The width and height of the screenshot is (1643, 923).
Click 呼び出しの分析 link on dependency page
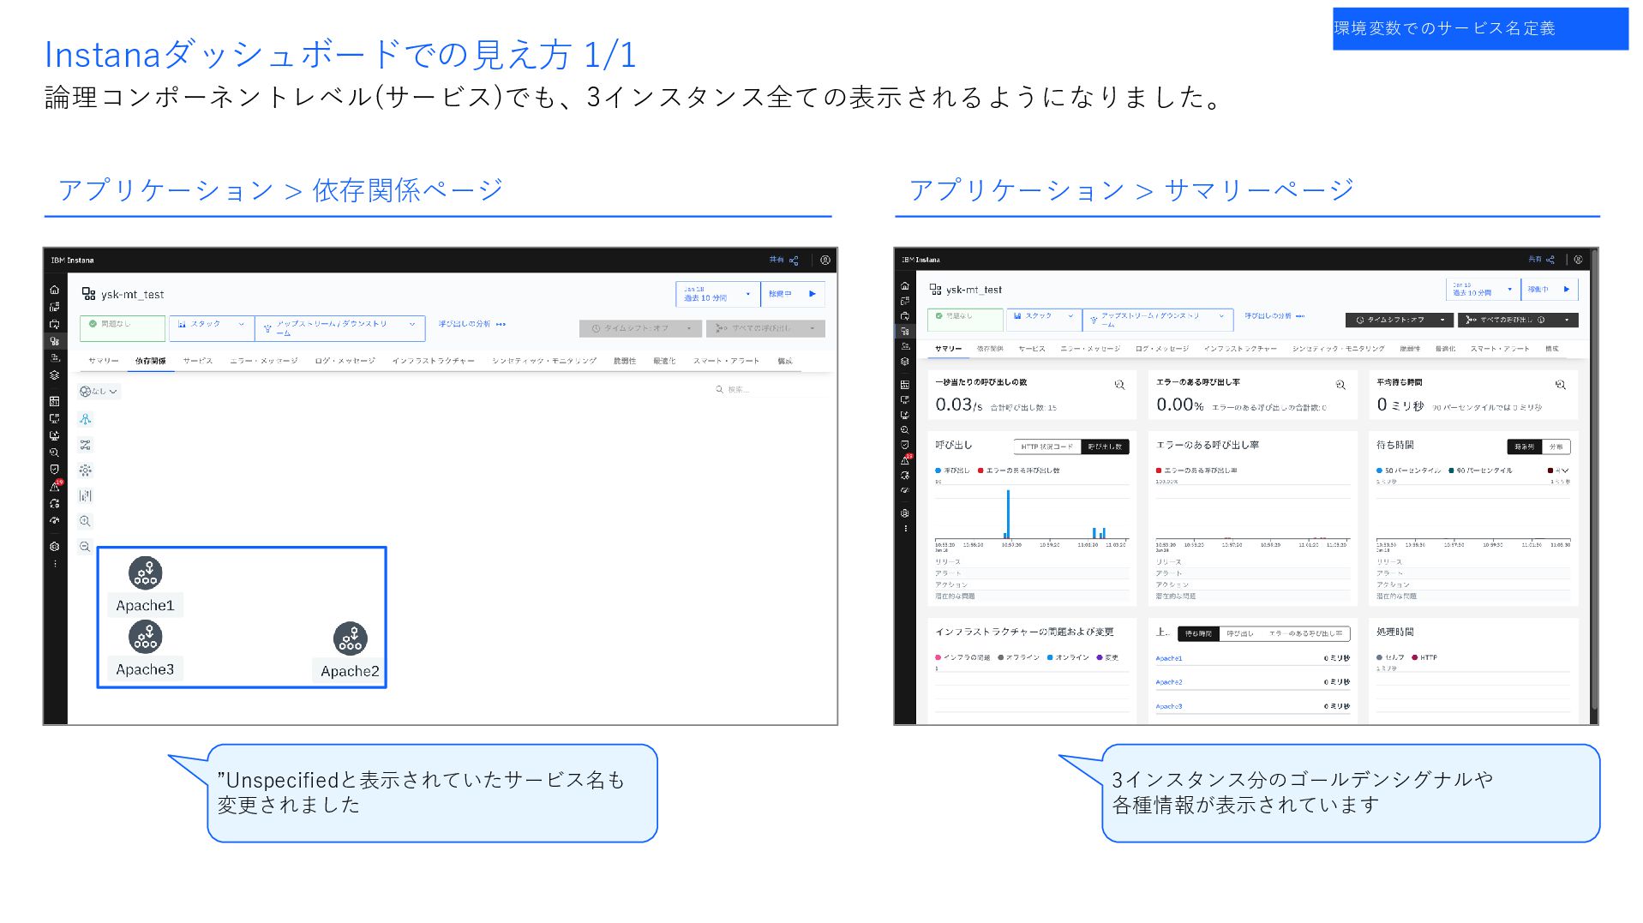pyautogui.click(x=472, y=324)
